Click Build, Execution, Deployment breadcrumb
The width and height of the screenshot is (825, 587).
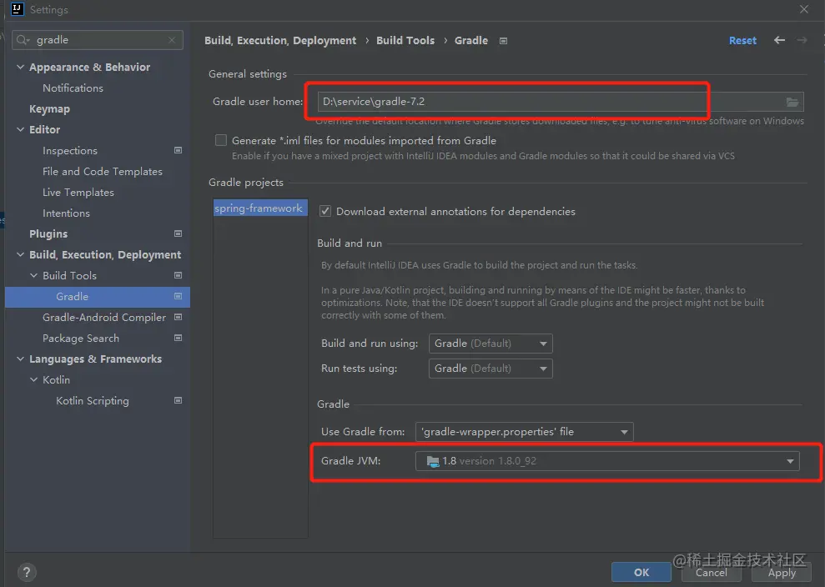click(280, 41)
